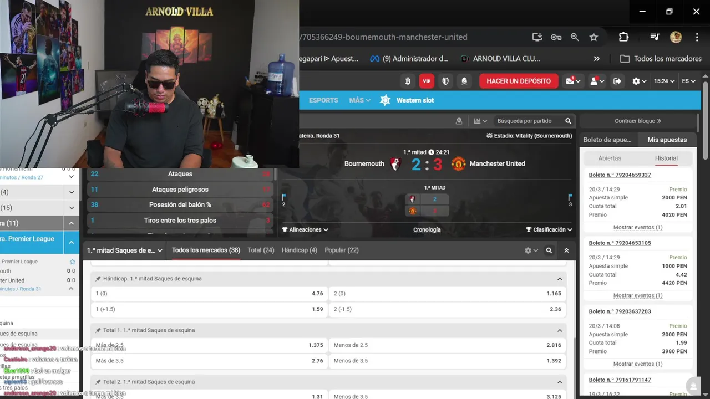Click Contraer bloque to collapse bet slip
The height and width of the screenshot is (399, 710).
638,121
